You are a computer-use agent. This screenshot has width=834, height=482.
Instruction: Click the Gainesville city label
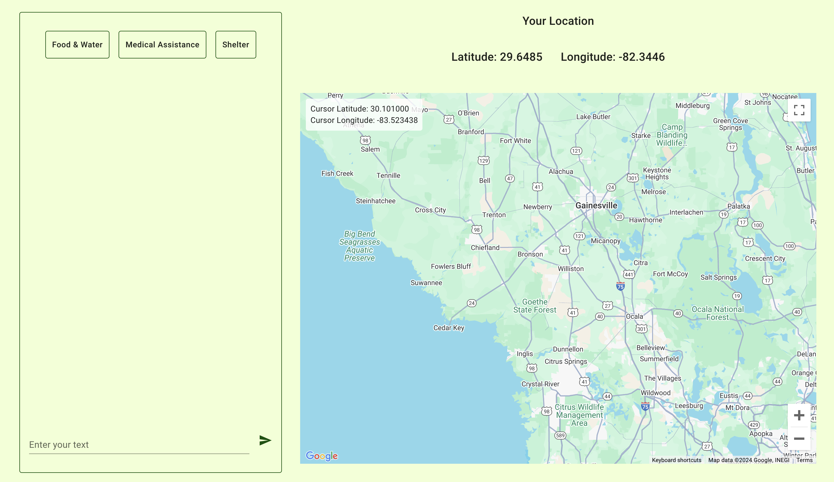(596, 206)
